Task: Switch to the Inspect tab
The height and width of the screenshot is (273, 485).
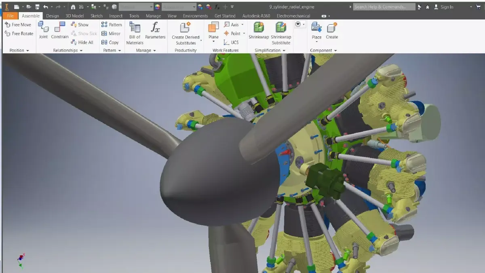Action: pos(116,16)
